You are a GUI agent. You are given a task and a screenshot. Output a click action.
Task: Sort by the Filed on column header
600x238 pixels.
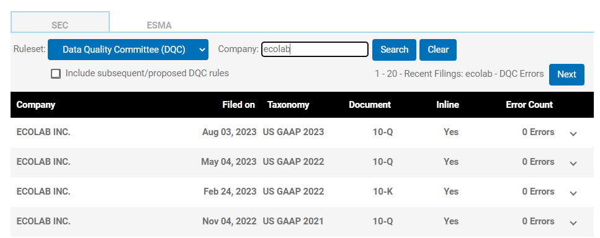point(238,105)
